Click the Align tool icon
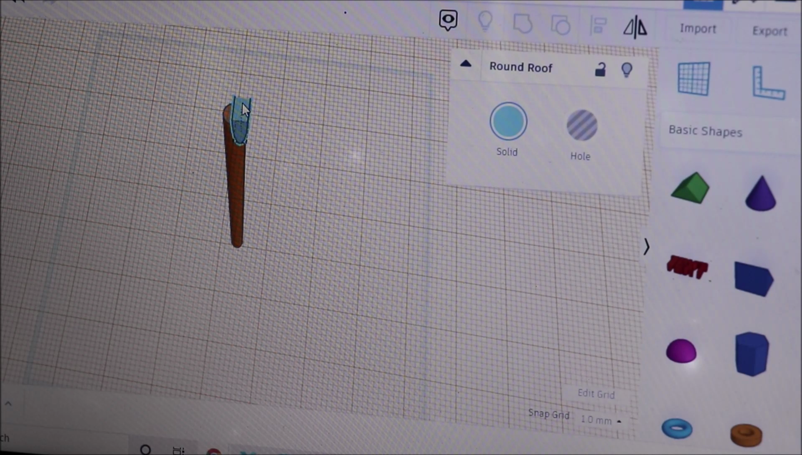Viewport: 802px width, 455px height. click(599, 26)
